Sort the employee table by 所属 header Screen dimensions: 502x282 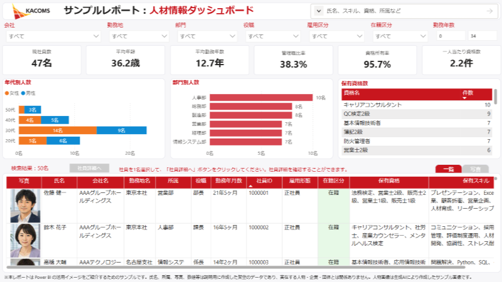click(173, 181)
